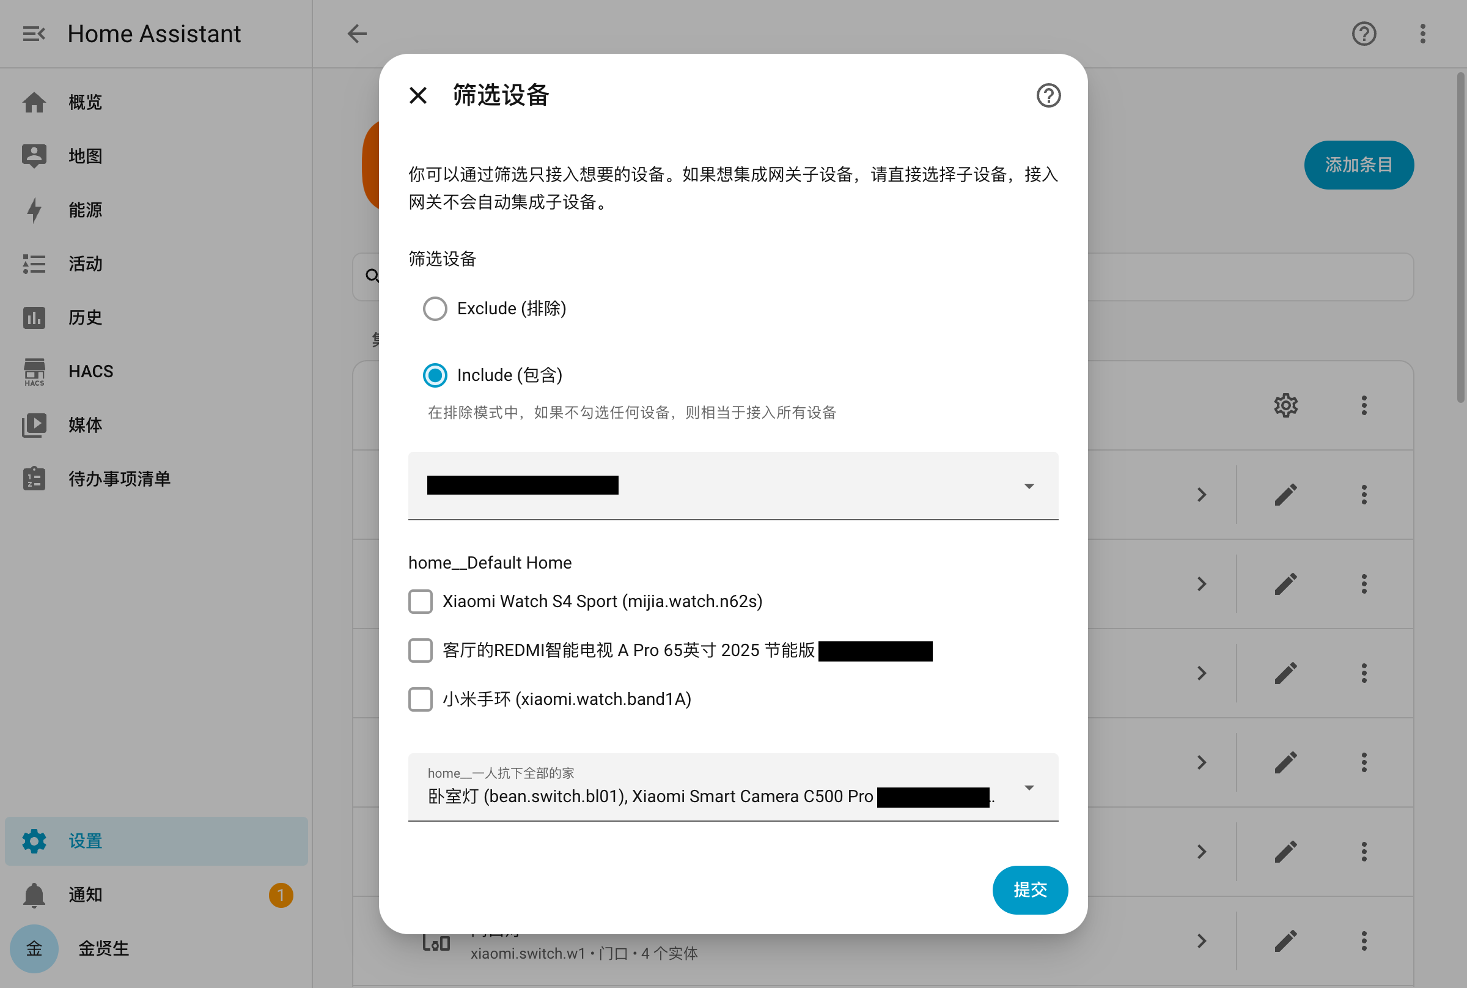This screenshot has height=988, width=1467.
Task: Check 小米手环 (xiaomi.watch.band1A)
Action: click(420, 699)
